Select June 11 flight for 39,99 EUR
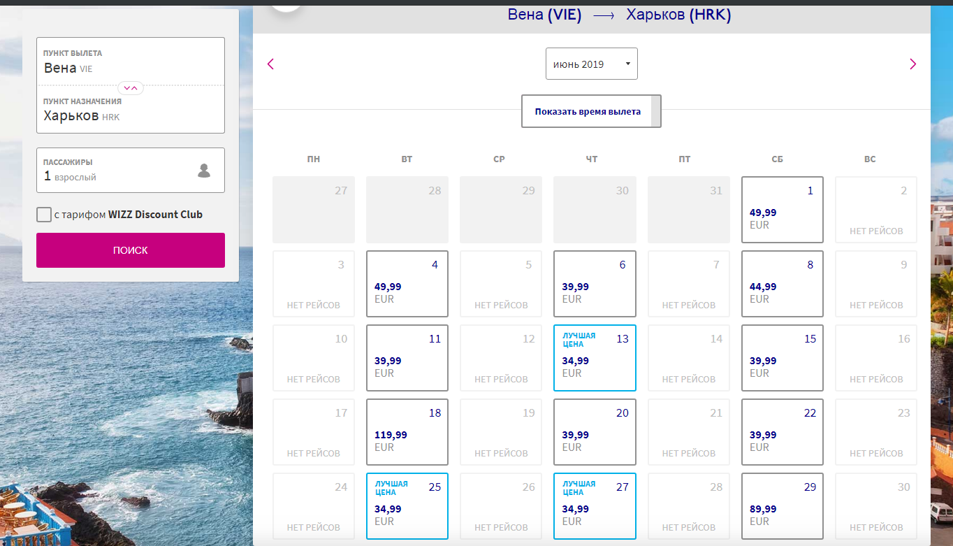953x546 pixels. coord(407,358)
